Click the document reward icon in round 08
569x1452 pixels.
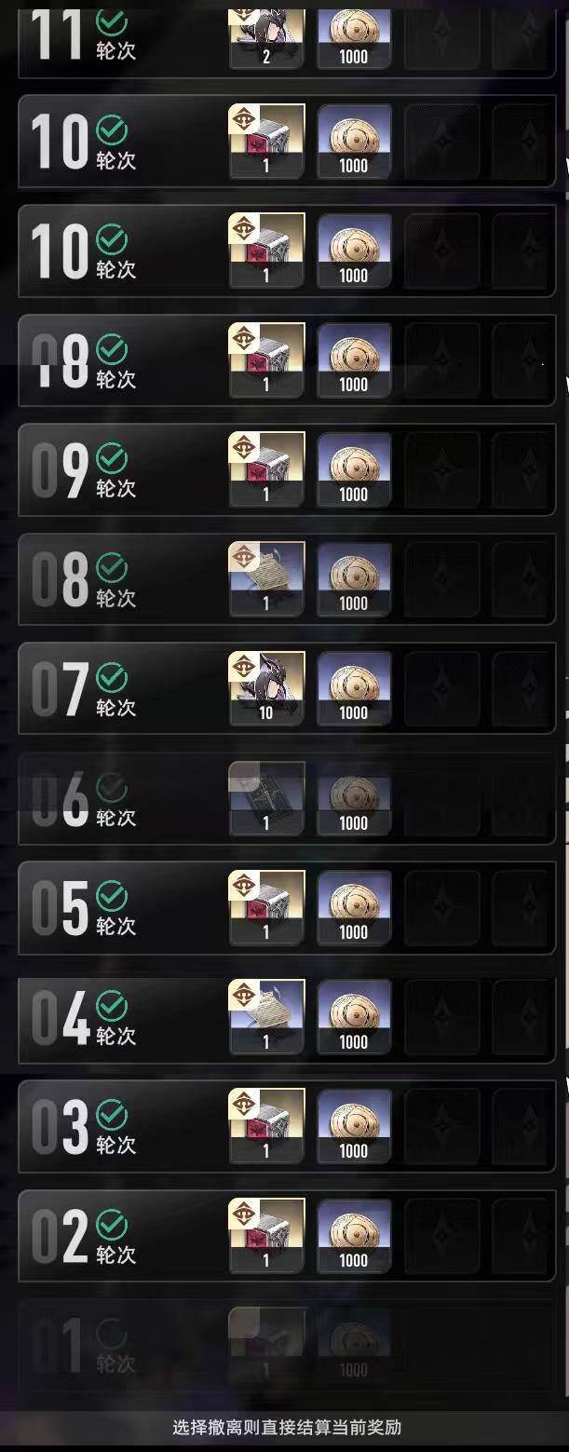[266, 578]
